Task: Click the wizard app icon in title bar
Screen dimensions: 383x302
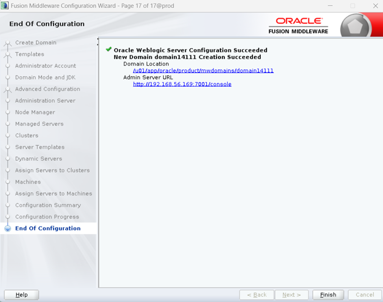Action: [x=4, y=5]
